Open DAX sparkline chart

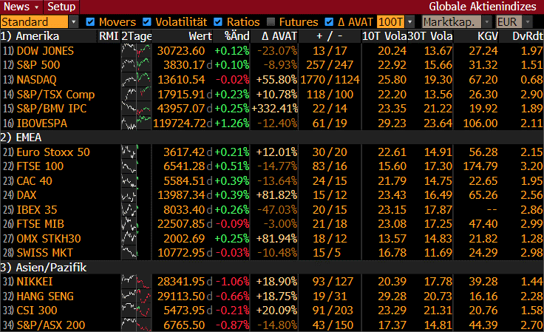coord(136,195)
